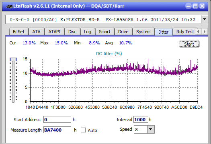The image size is (211, 144).
Task: Click the Start button
Action: click(x=189, y=44)
